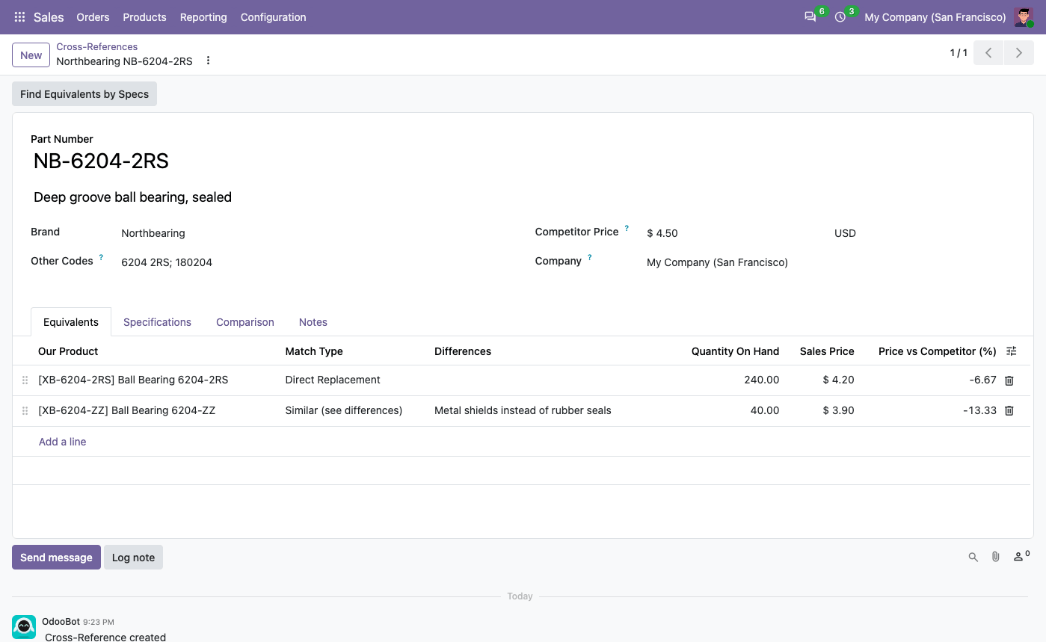The width and height of the screenshot is (1046, 642).
Task: Search messages with the magnifier icon
Action: (973, 557)
